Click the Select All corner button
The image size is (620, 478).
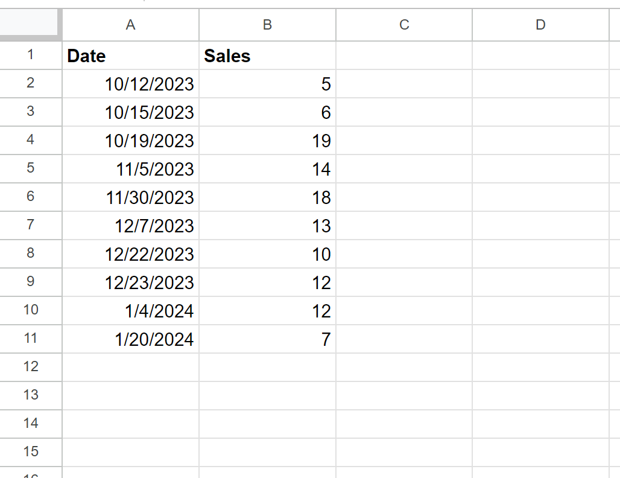pos(31,25)
